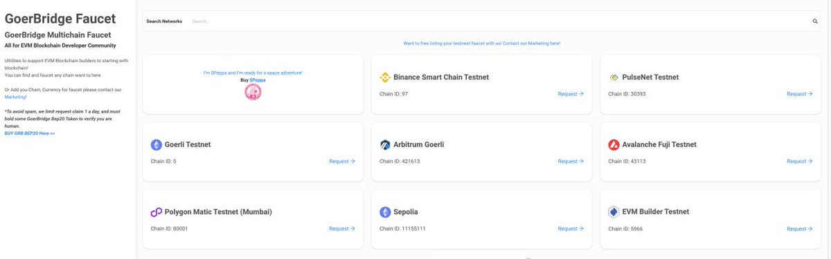
Task: Click the Chain ID: 5966 text
Action: 625,229
